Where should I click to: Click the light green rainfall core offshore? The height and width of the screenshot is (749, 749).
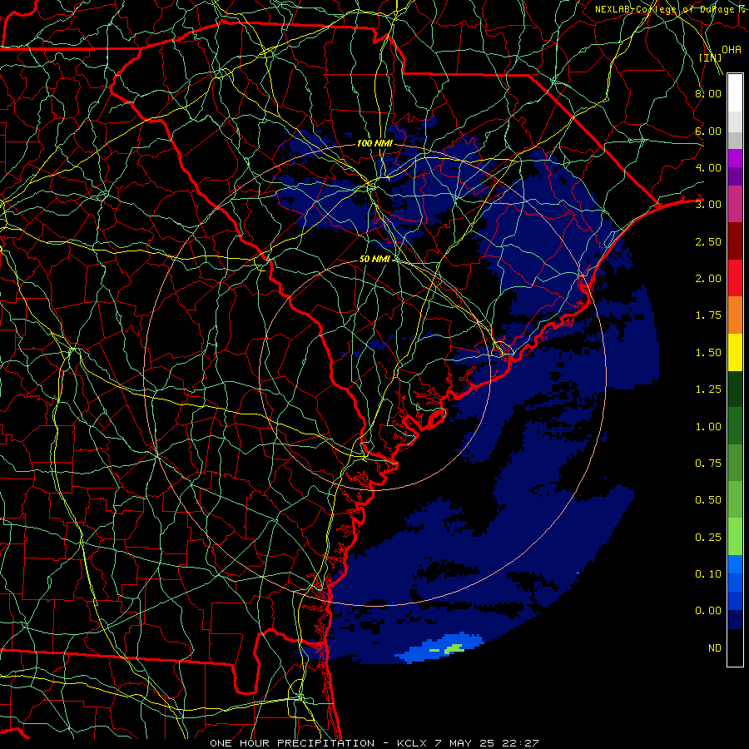coord(454,648)
